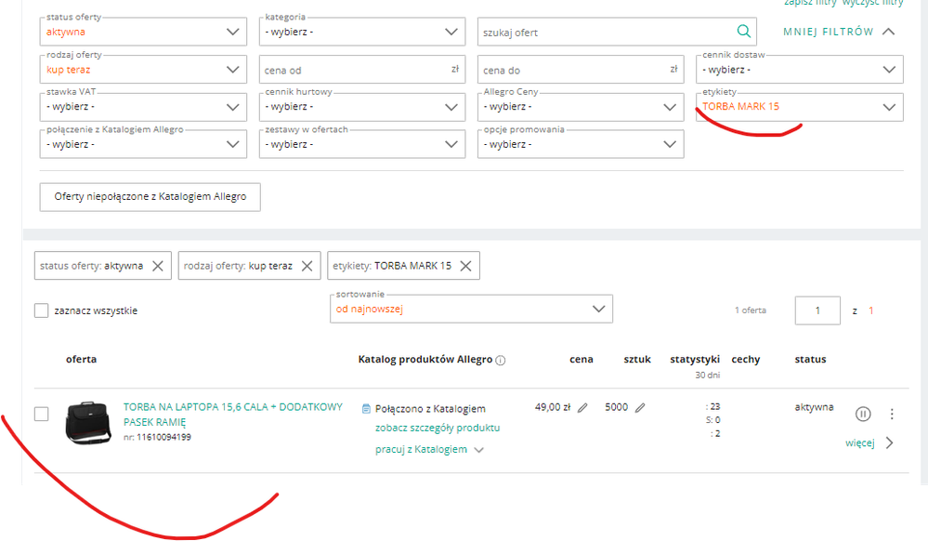
Task: Open the zobacz szczegóły produktu link
Action: (438, 429)
